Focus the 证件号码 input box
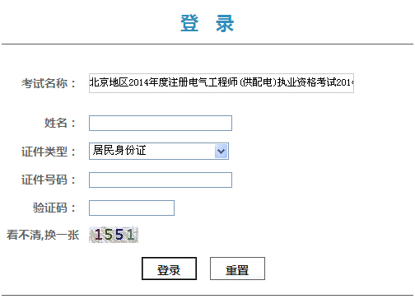 point(161,180)
